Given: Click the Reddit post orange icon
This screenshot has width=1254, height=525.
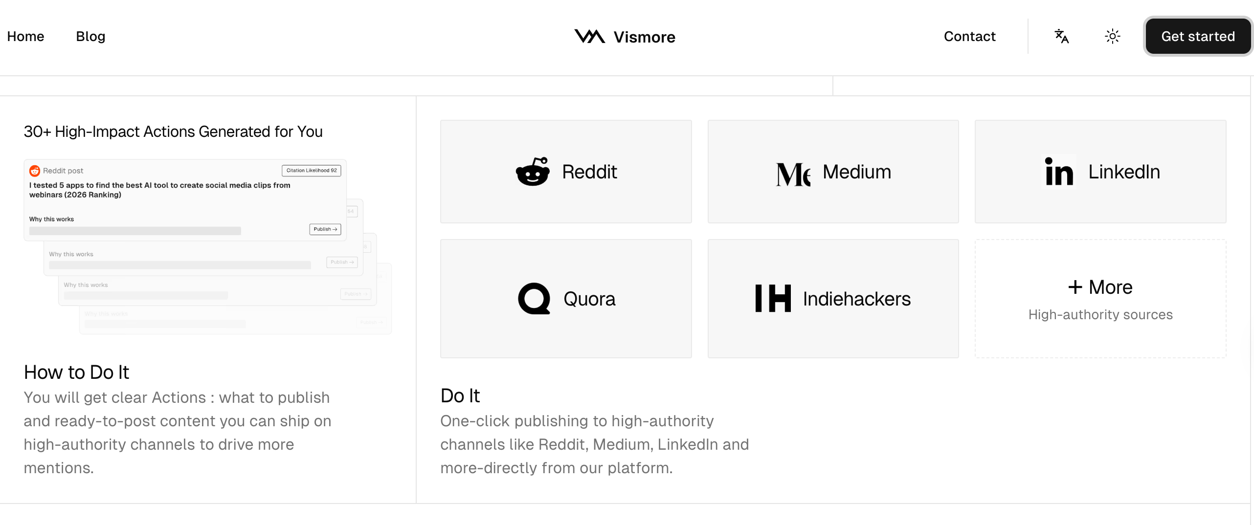Looking at the screenshot, I should (35, 171).
